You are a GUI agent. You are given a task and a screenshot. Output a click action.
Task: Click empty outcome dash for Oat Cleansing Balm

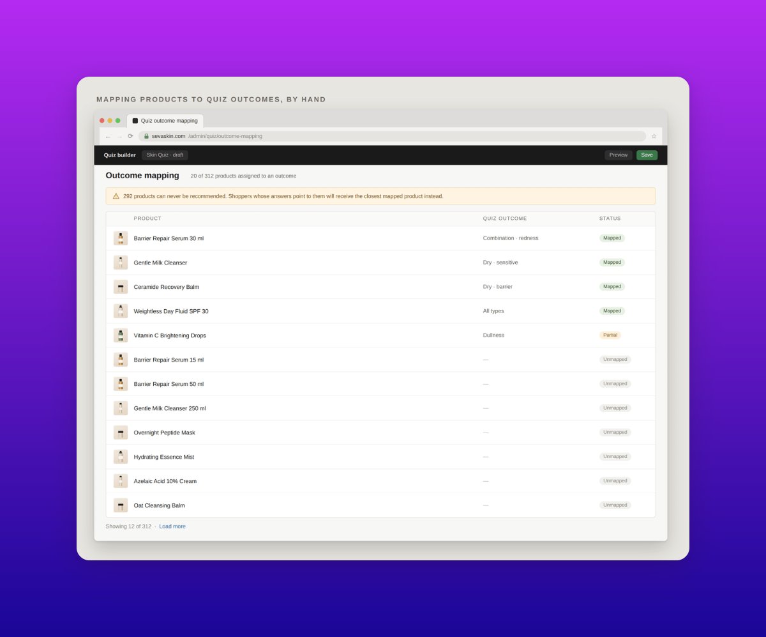(486, 505)
